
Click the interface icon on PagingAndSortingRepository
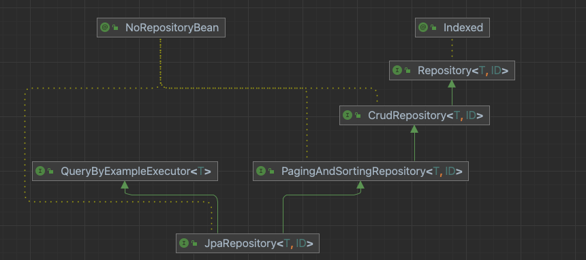pos(261,171)
